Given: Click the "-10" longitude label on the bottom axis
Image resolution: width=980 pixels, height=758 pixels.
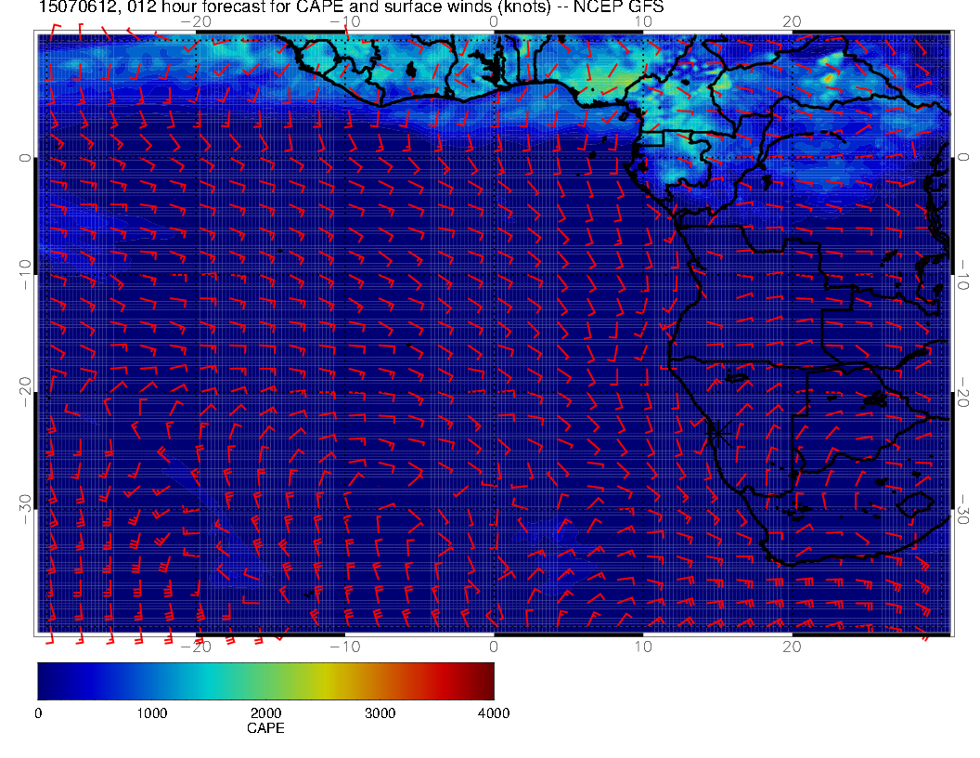Looking at the screenshot, I should 344,647.
